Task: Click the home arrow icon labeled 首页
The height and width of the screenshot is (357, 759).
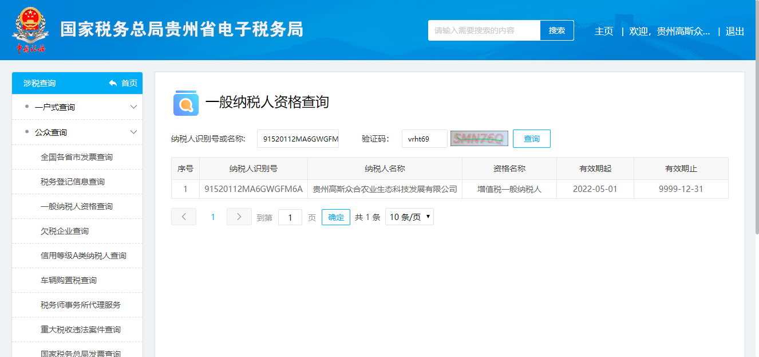Action: (x=113, y=83)
